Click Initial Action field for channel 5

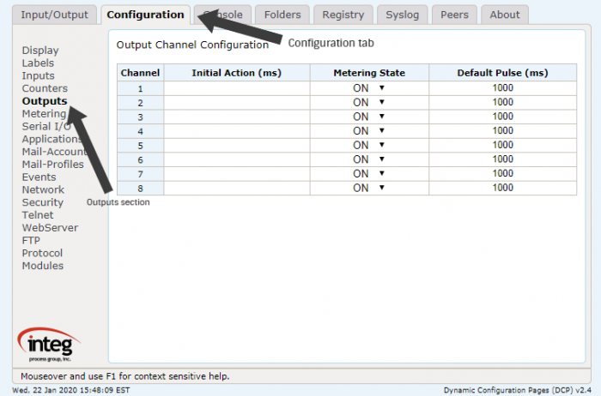click(x=237, y=146)
